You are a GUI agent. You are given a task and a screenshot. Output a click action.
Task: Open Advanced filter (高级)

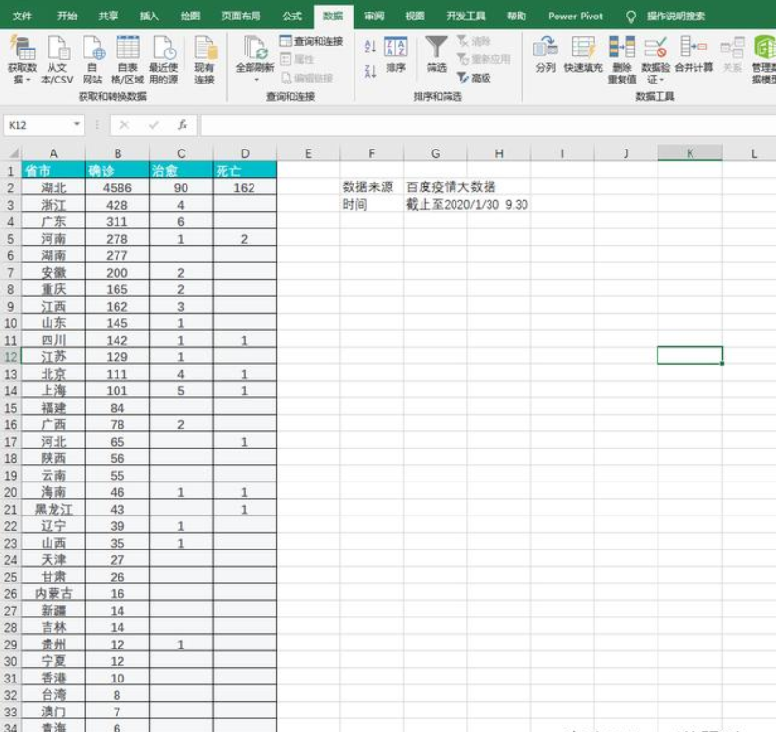[474, 78]
